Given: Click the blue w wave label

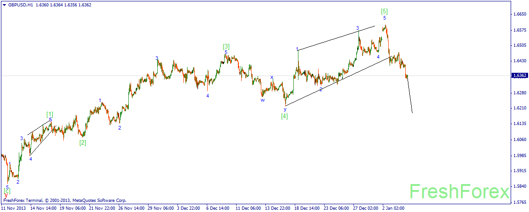Looking at the screenshot, I should pyautogui.click(x=263, y=100).
